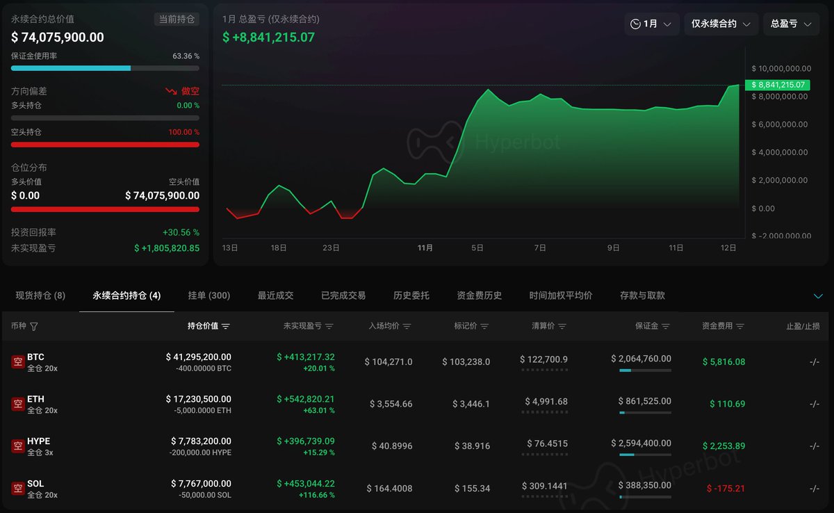Open the 仅永续合约 filter dropdown
This screenshot has width=834, height=513.
pos(721,24)
